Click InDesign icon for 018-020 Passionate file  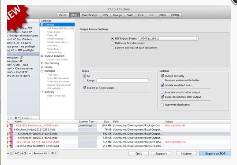coord(11,125)
